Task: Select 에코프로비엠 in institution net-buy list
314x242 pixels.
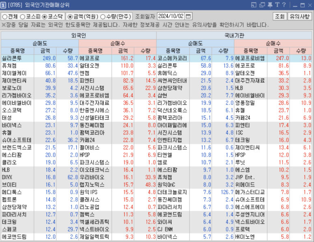Action: pyautogui.click(x=251, y=58)
